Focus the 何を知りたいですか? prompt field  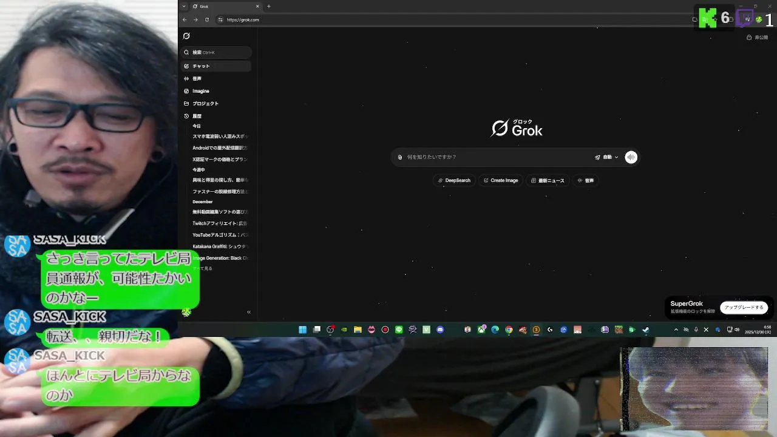tap(498, 157)
